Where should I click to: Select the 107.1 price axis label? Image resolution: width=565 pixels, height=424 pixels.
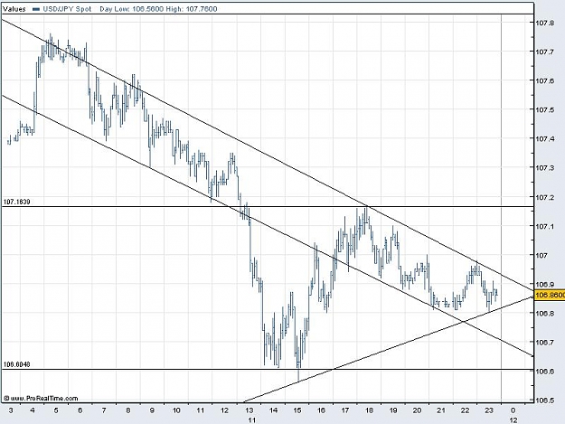click(544, 226)
